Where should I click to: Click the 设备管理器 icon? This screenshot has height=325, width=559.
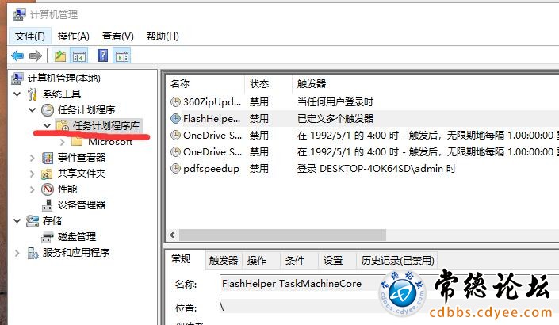click(x=48, y=205)
